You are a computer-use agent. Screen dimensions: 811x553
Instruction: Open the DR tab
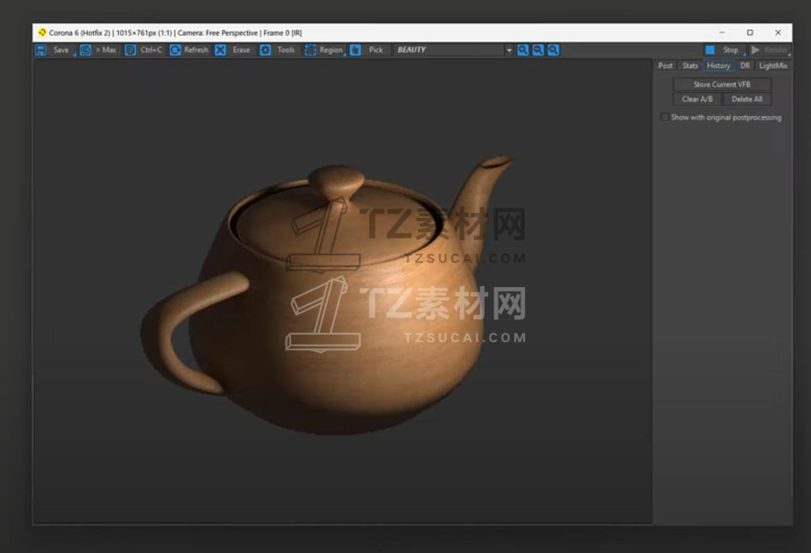(745, 66)
